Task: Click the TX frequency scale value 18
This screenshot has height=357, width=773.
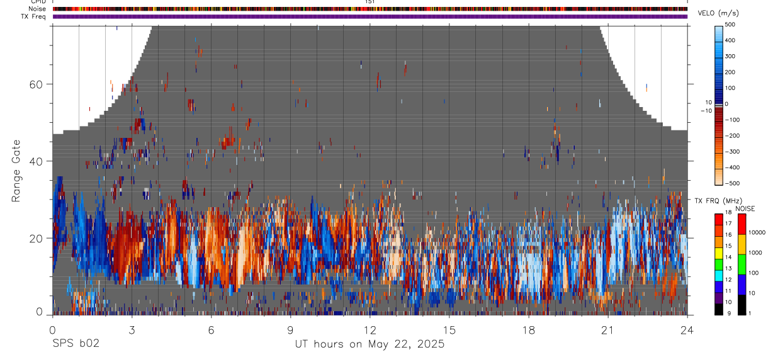Action: (x=728, y=213)
